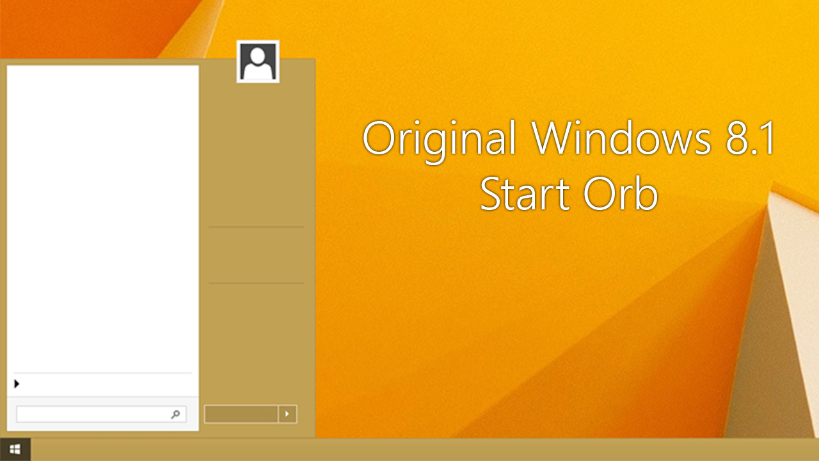Click the far-right end of the taskbar
The image size is (819, 461).
click(800, 449)
